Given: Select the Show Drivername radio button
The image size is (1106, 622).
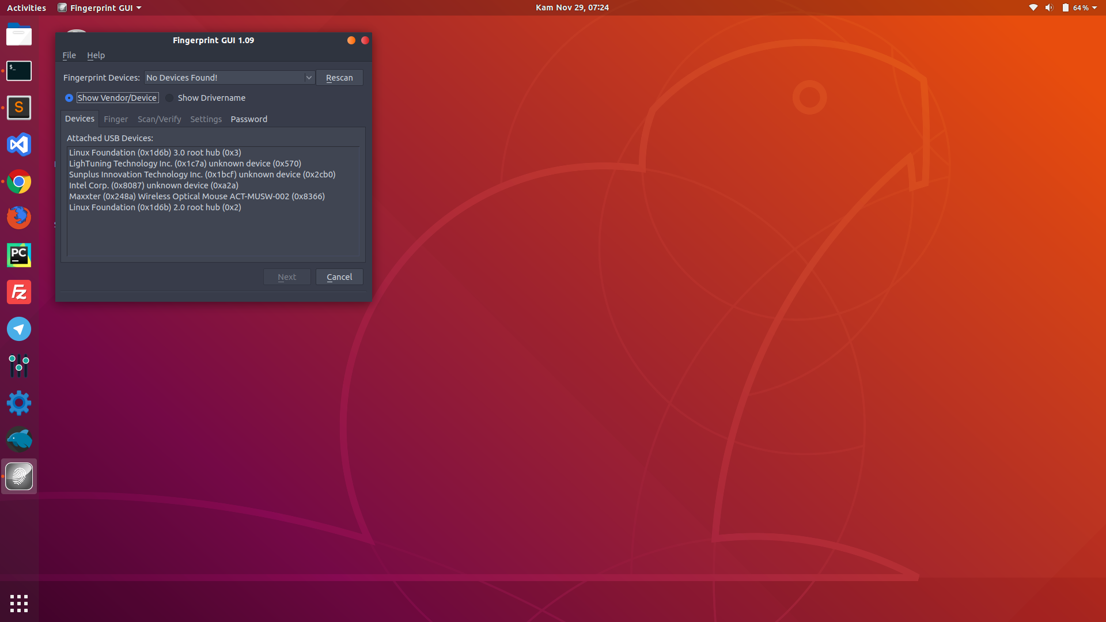Looking at the screenshot, I should 171,97.
